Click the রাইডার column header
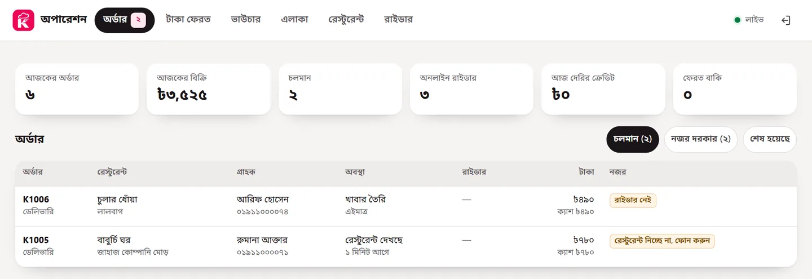 click(474, 172)
